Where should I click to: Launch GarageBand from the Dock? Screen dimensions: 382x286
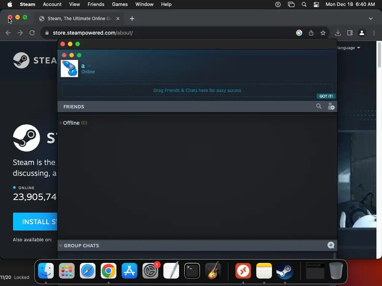click(213, 271)
